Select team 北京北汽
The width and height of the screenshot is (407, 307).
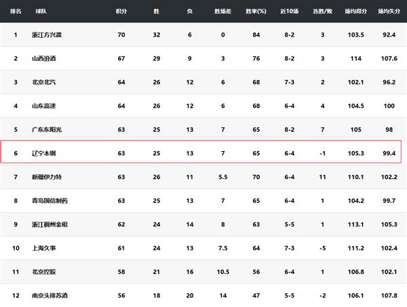(x=42, y=82)
